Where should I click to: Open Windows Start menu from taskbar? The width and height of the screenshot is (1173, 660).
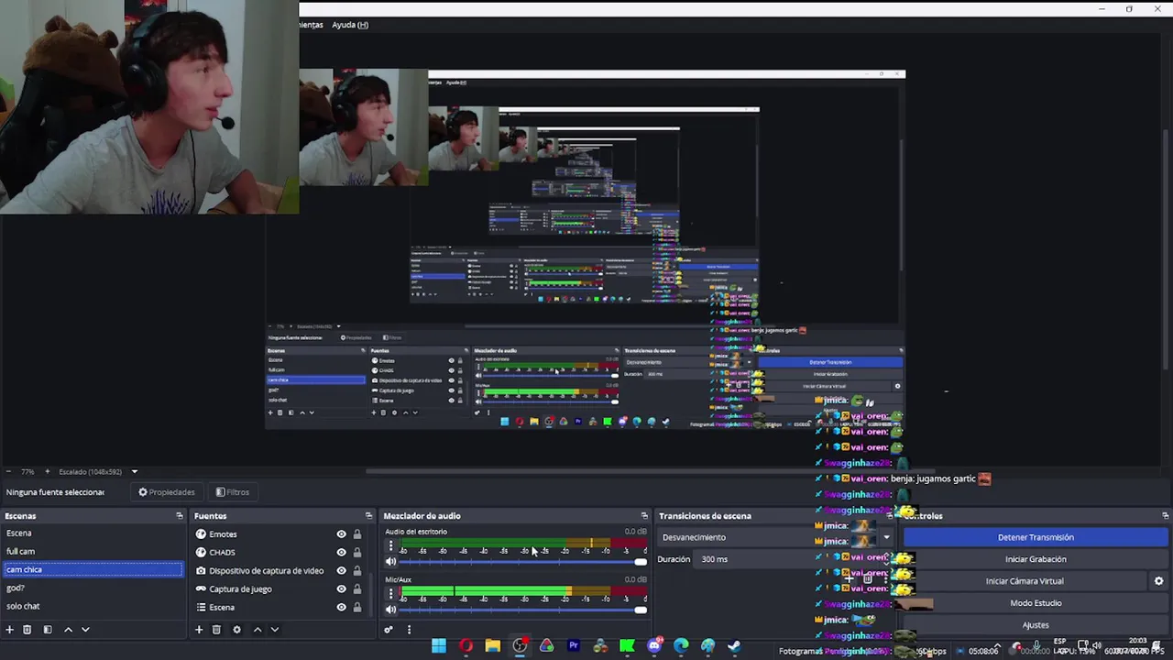click(439, 646)
